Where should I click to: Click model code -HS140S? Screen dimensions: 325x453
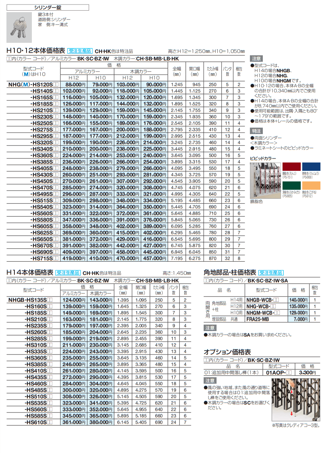coord(44,91)
